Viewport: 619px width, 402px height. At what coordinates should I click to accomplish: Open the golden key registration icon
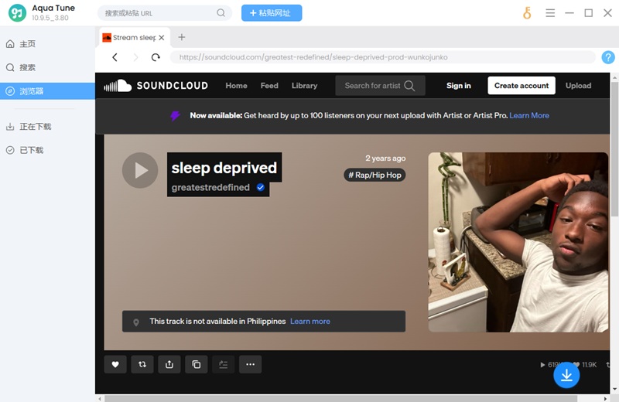tap(527, 13)
